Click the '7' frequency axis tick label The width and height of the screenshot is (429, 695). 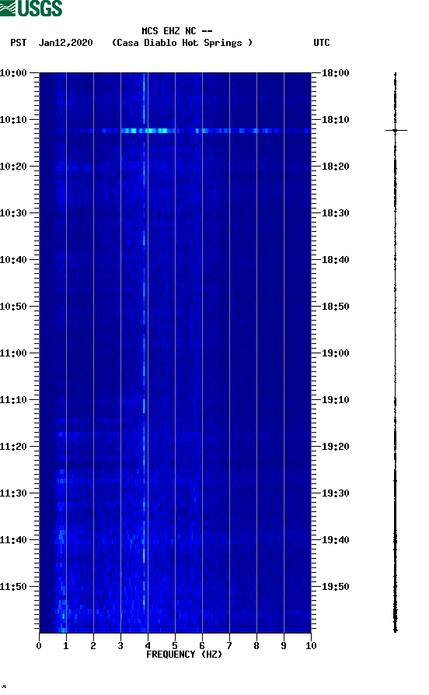click(229, 646)
